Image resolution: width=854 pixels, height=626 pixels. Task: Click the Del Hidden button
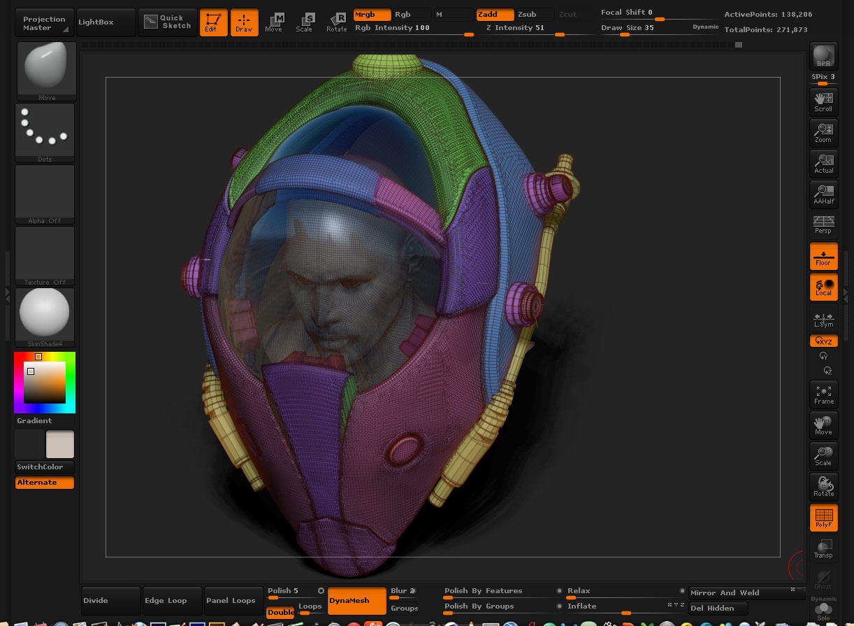[718, 609]
